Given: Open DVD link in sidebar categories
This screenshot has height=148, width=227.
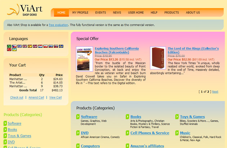Looking at the screenshot, I should [x=11, y=142].
